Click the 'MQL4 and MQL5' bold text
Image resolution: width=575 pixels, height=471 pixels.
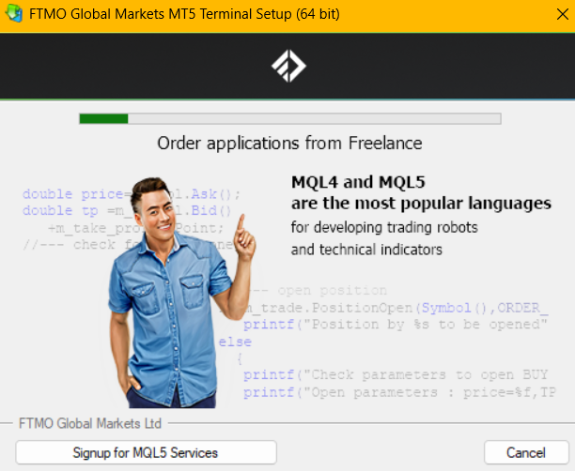[358, 182]
